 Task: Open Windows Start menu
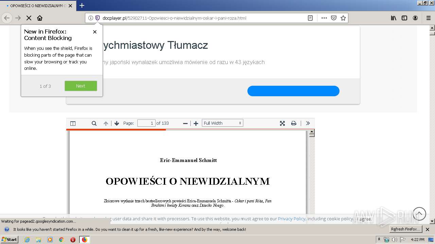[10, 239]
